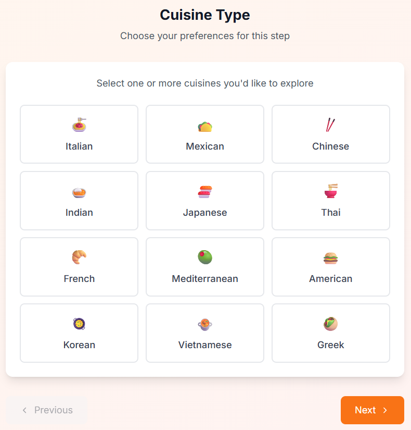Click the Cuisine Type heading
This screenshot has width=411, height=430.
[205, 15]
